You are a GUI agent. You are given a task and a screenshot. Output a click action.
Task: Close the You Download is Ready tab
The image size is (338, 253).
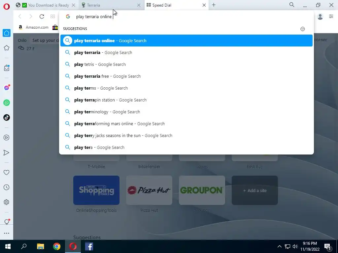pyautogui.click(x=73, y=5)
